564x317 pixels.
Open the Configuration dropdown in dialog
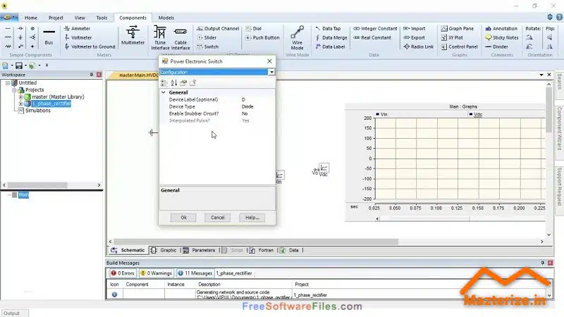(271, 73)
